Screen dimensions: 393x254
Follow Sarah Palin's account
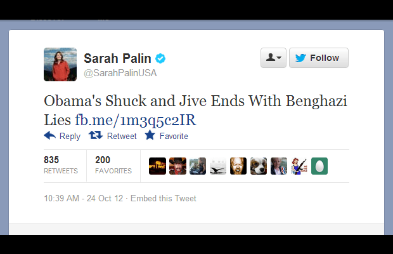(319, 58)
